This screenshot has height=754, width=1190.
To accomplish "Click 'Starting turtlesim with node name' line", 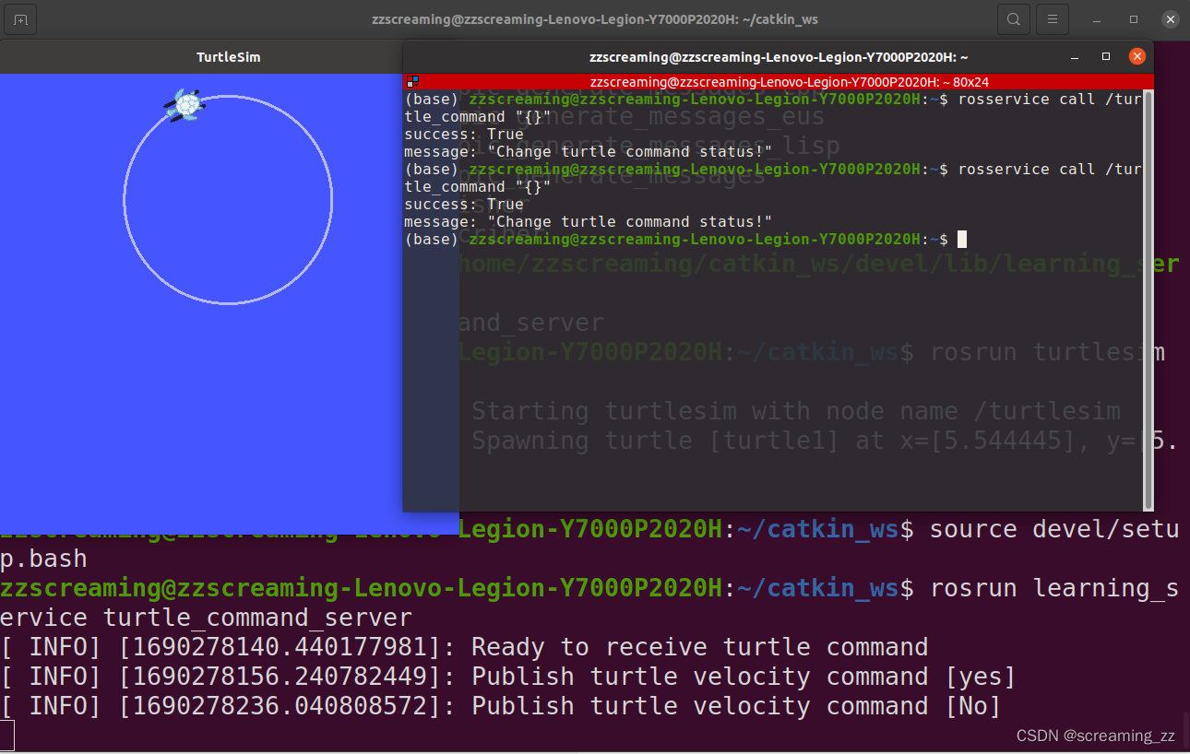I will [x=796, y=411].
